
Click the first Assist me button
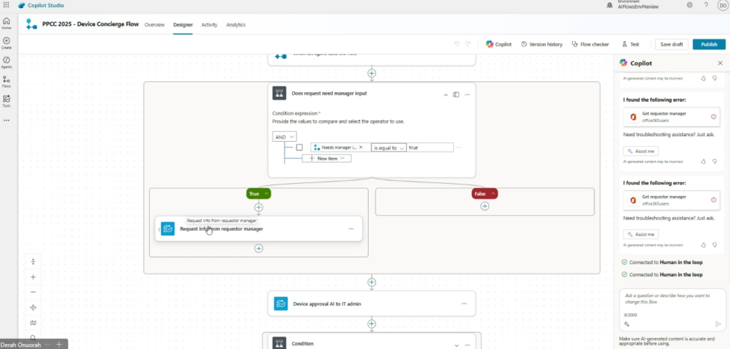641,151
